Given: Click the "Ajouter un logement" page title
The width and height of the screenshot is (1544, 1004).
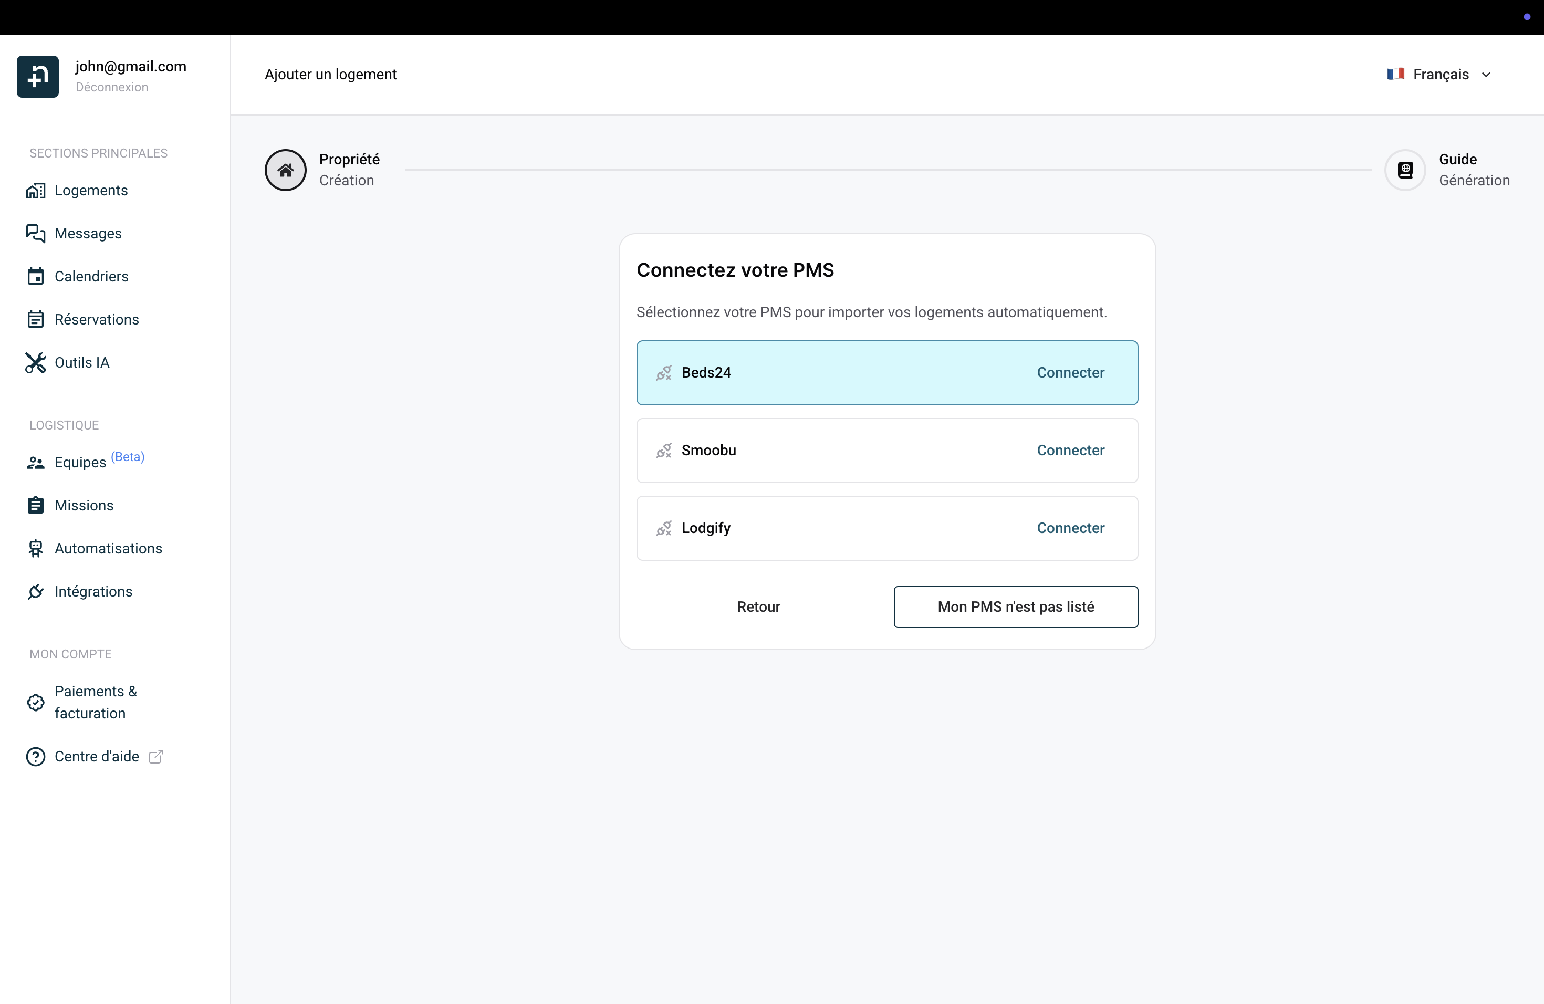Looking at the screenshot, I should 330,75.
